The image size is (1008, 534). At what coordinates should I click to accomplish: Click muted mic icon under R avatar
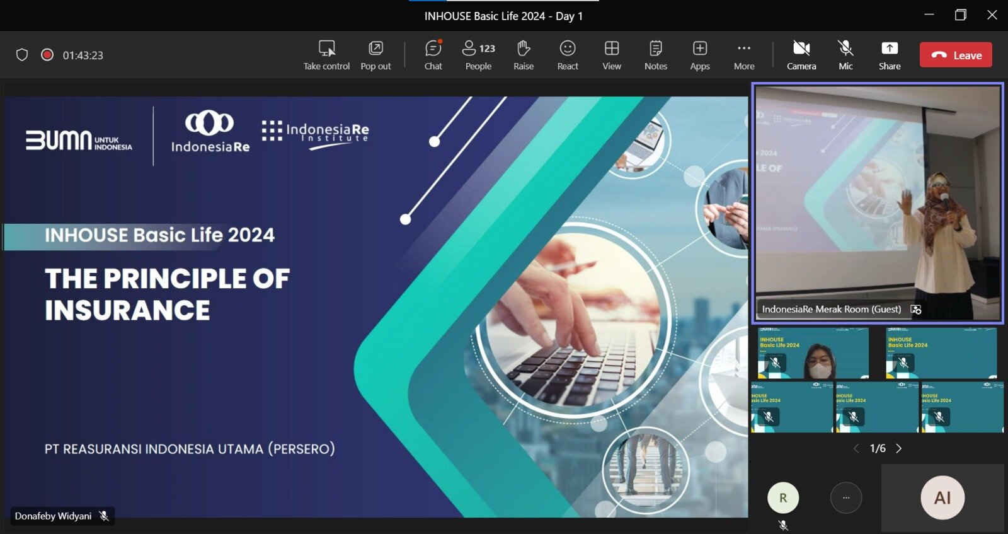[x=783, y=525]
